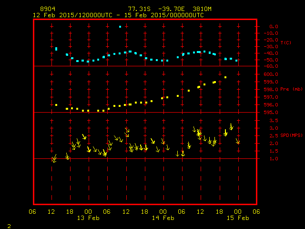
Task: Pick the 1.0 wind speed axis label
Action: coord(274,159)
